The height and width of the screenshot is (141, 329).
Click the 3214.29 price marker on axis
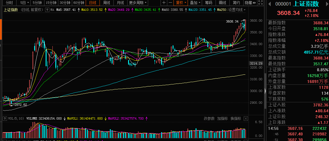coord(257,63)
